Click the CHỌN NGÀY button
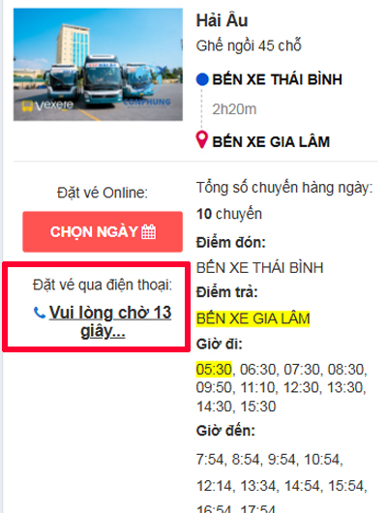This screenshot has height=513, width=387. [103, 231]
